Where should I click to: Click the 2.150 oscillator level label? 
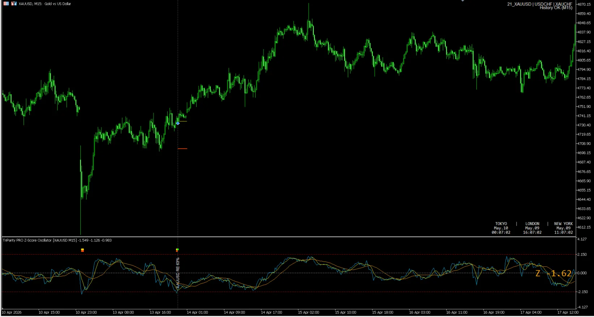click(x=582, y=255)
